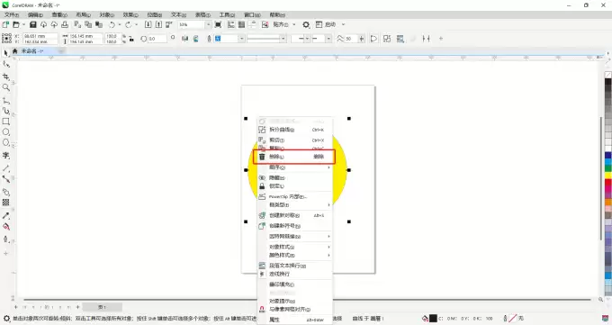Image resolution: width=612 pixels, height=325 pixels.
Task: Select the Freehand curve tool
Action: coord(6,101)
